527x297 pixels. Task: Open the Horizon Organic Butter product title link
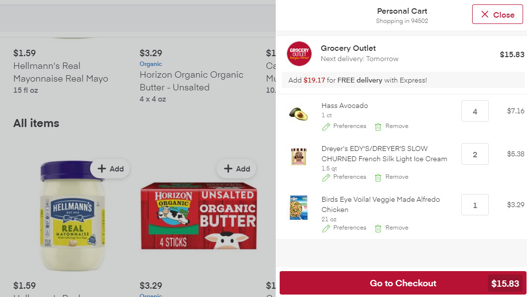[x=191, y=81]
